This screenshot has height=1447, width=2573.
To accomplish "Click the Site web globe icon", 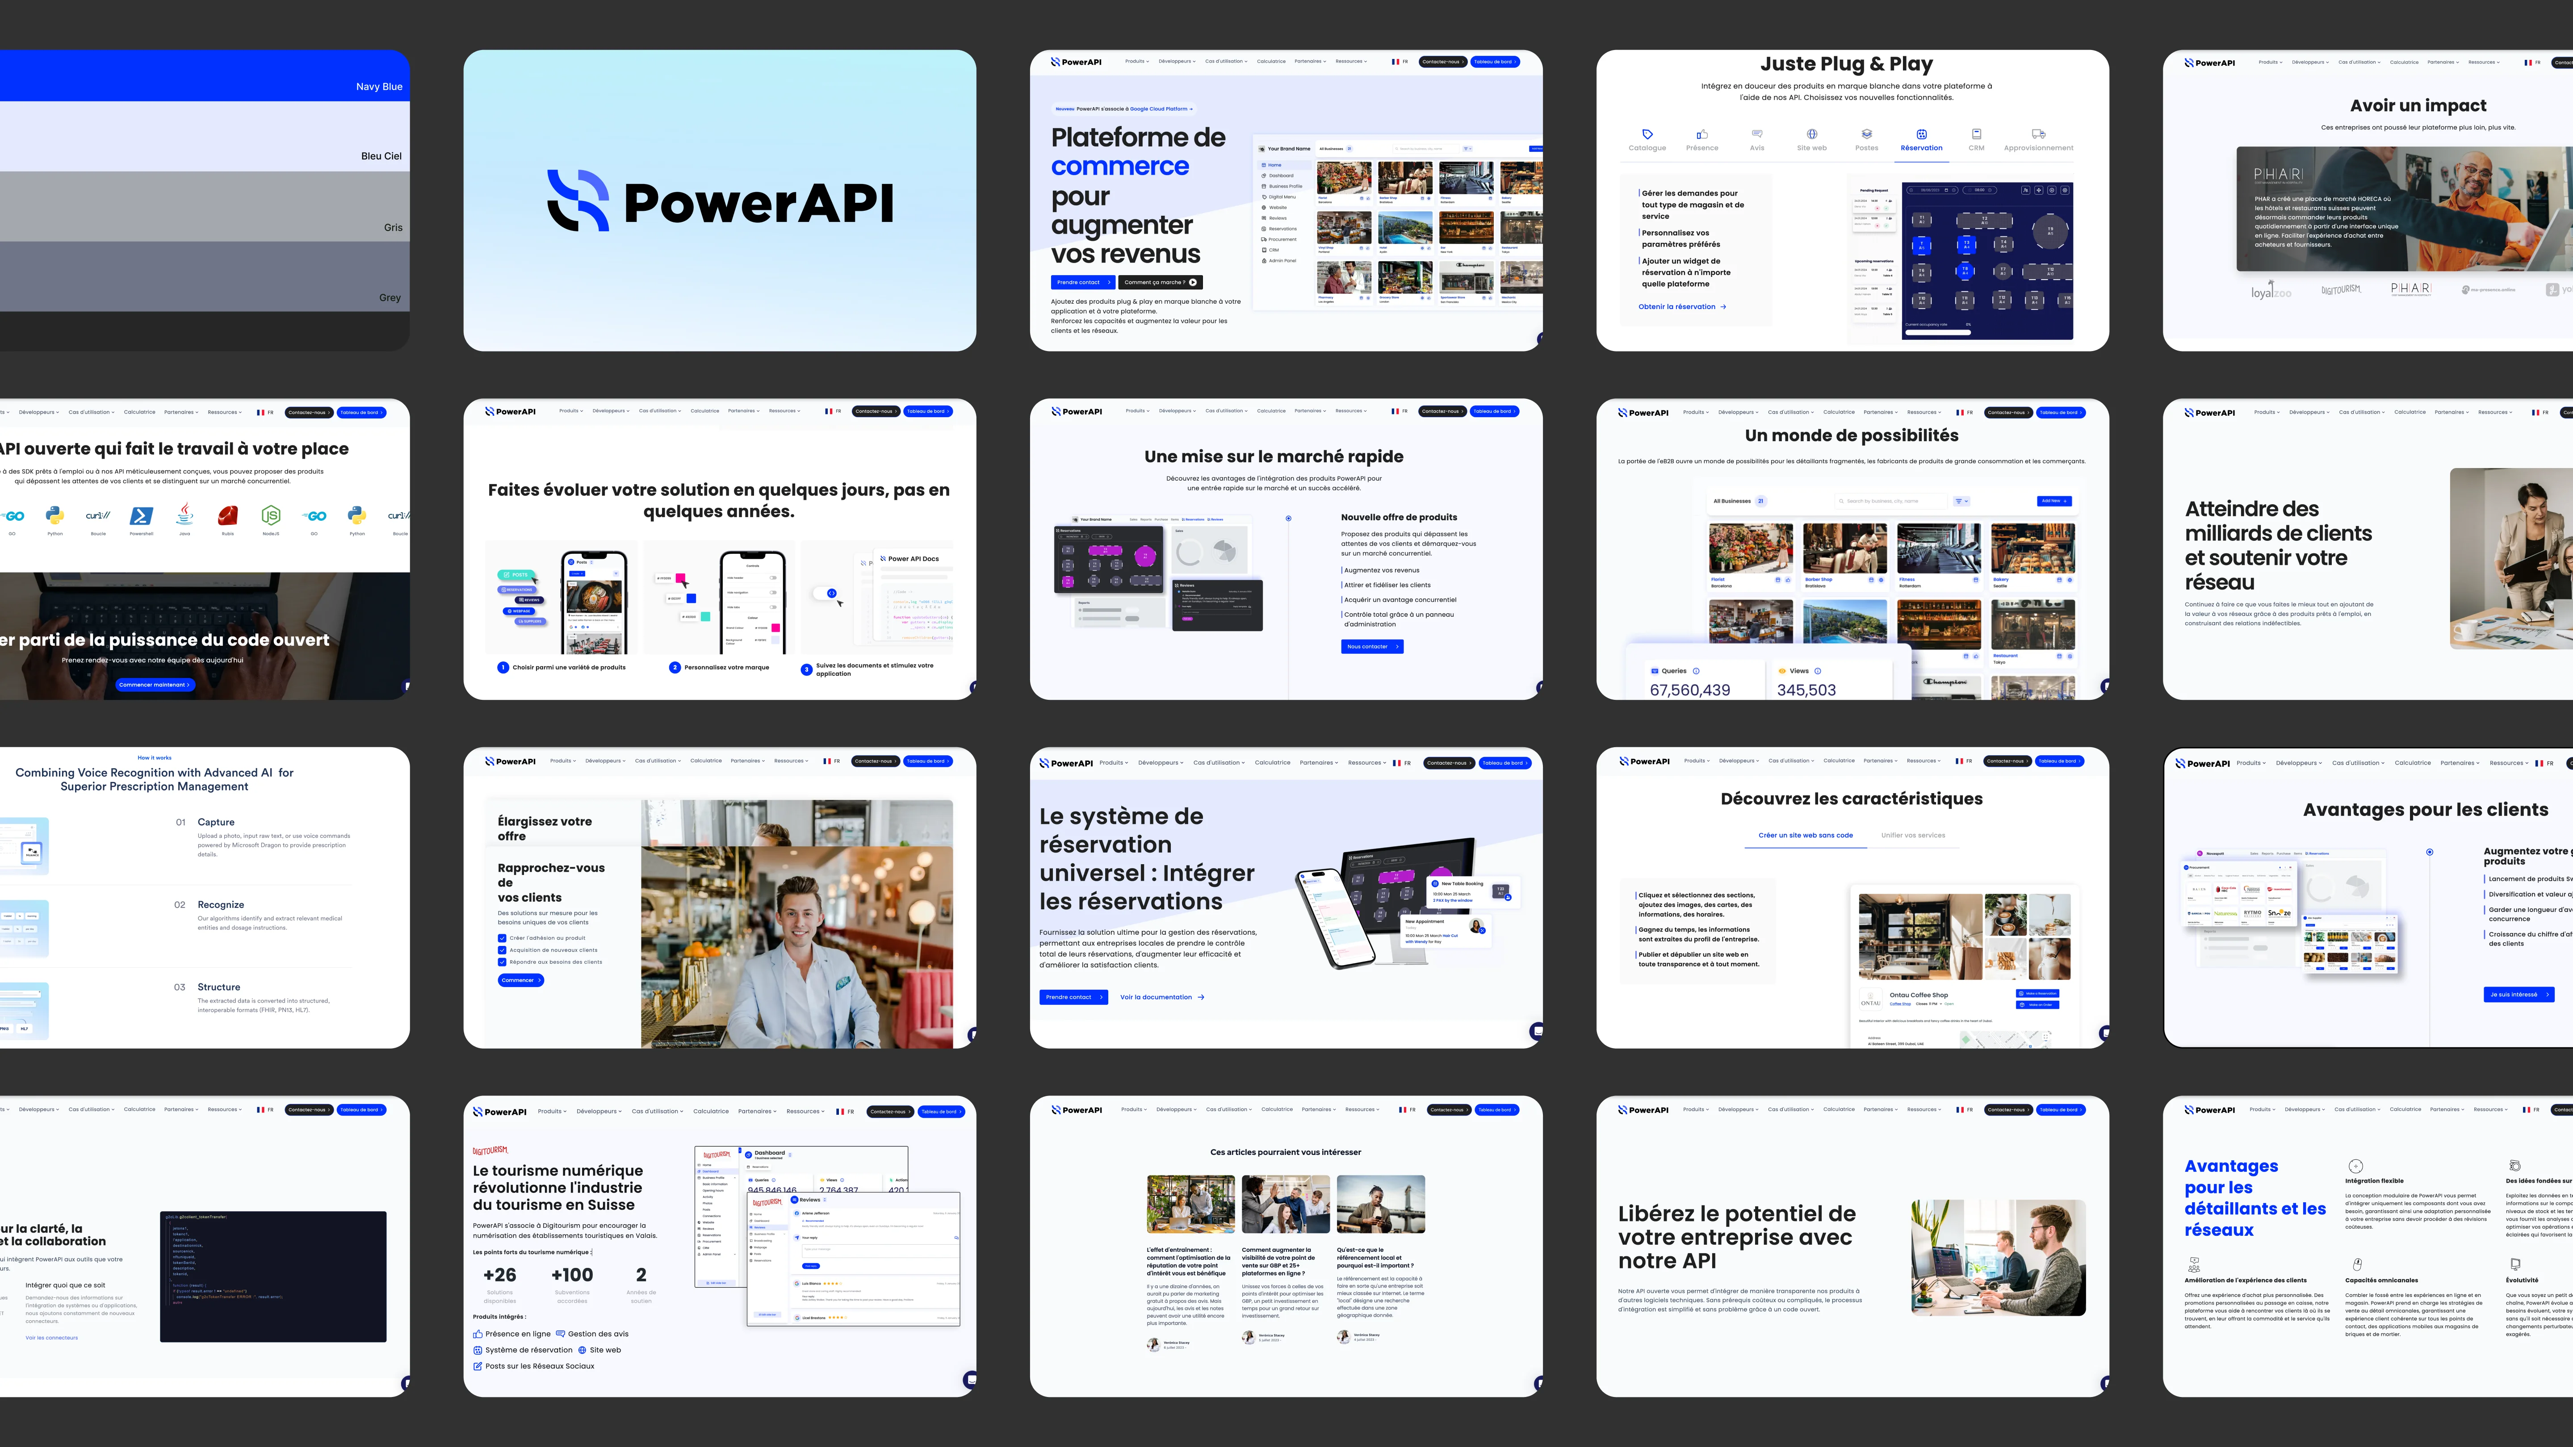I will click(x=1812, y=134).
